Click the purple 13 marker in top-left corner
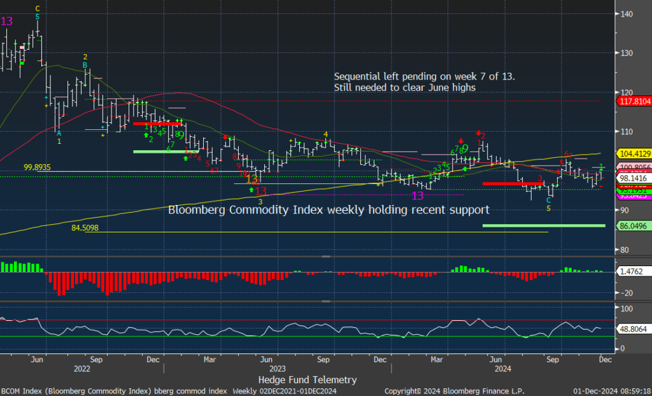The width and height of the screenshot is (652, 396). [x=7, y=22]
